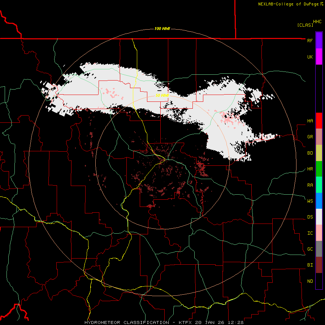Click the "HYDROMETEOR CLASSIFICATION" caption text

[x=127, y=322]
